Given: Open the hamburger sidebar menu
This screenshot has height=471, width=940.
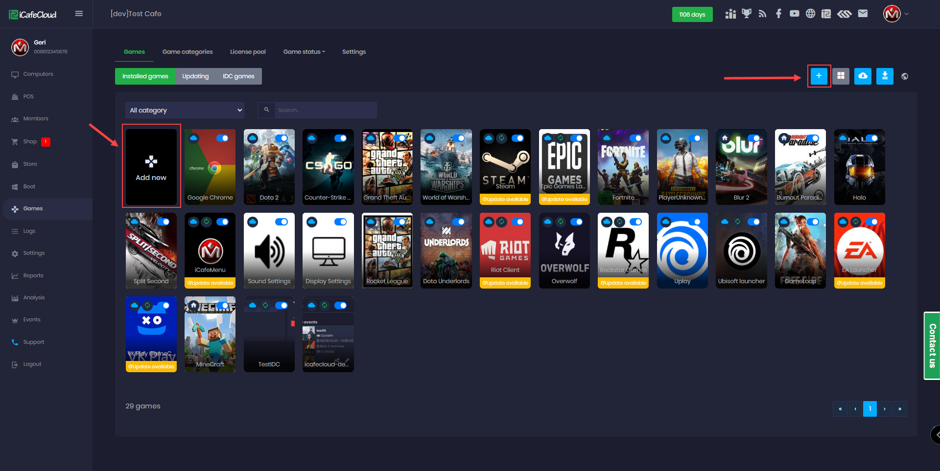Looking at the screenshot, I should [79, 14].
